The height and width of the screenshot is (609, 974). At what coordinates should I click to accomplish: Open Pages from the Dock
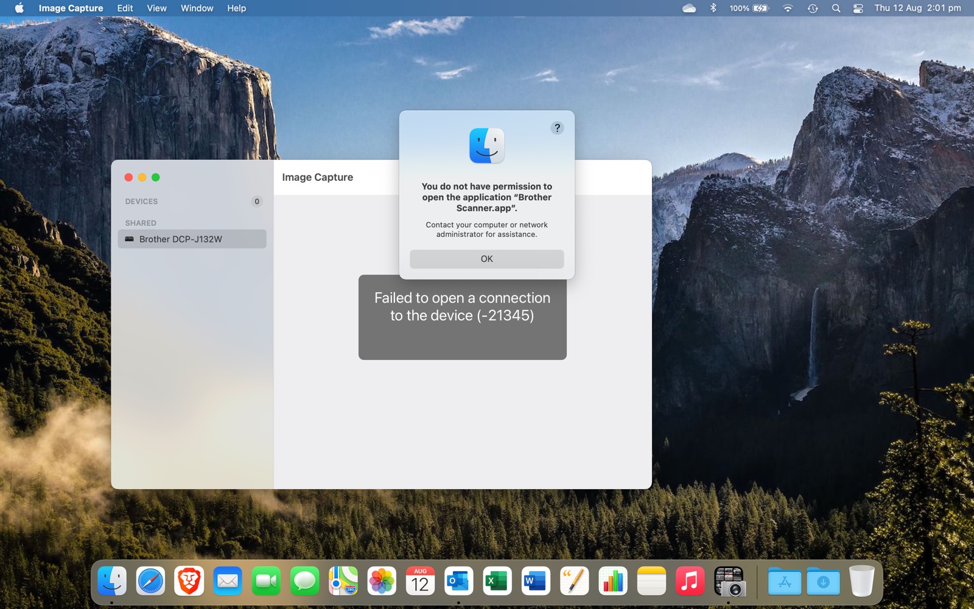[574, 582]
